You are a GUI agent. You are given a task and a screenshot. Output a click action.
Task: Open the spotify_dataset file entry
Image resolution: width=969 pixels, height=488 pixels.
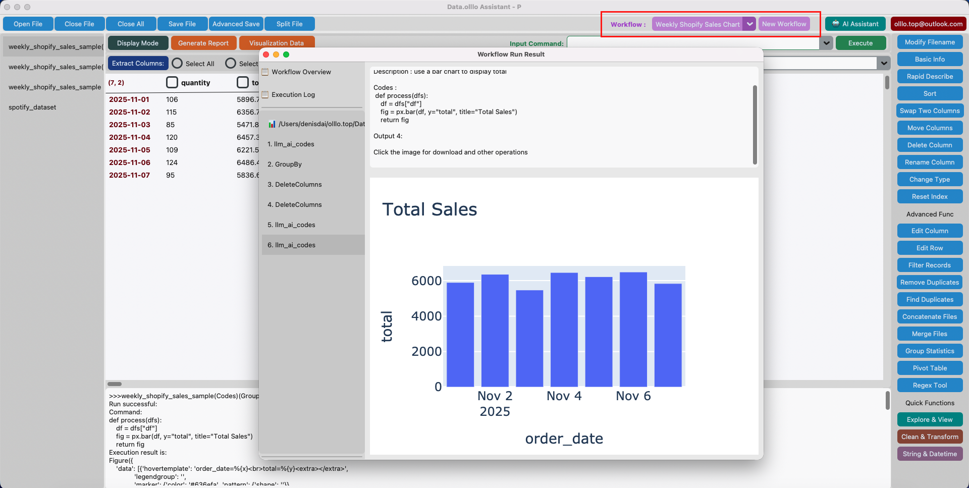click(x=32, y=107)
